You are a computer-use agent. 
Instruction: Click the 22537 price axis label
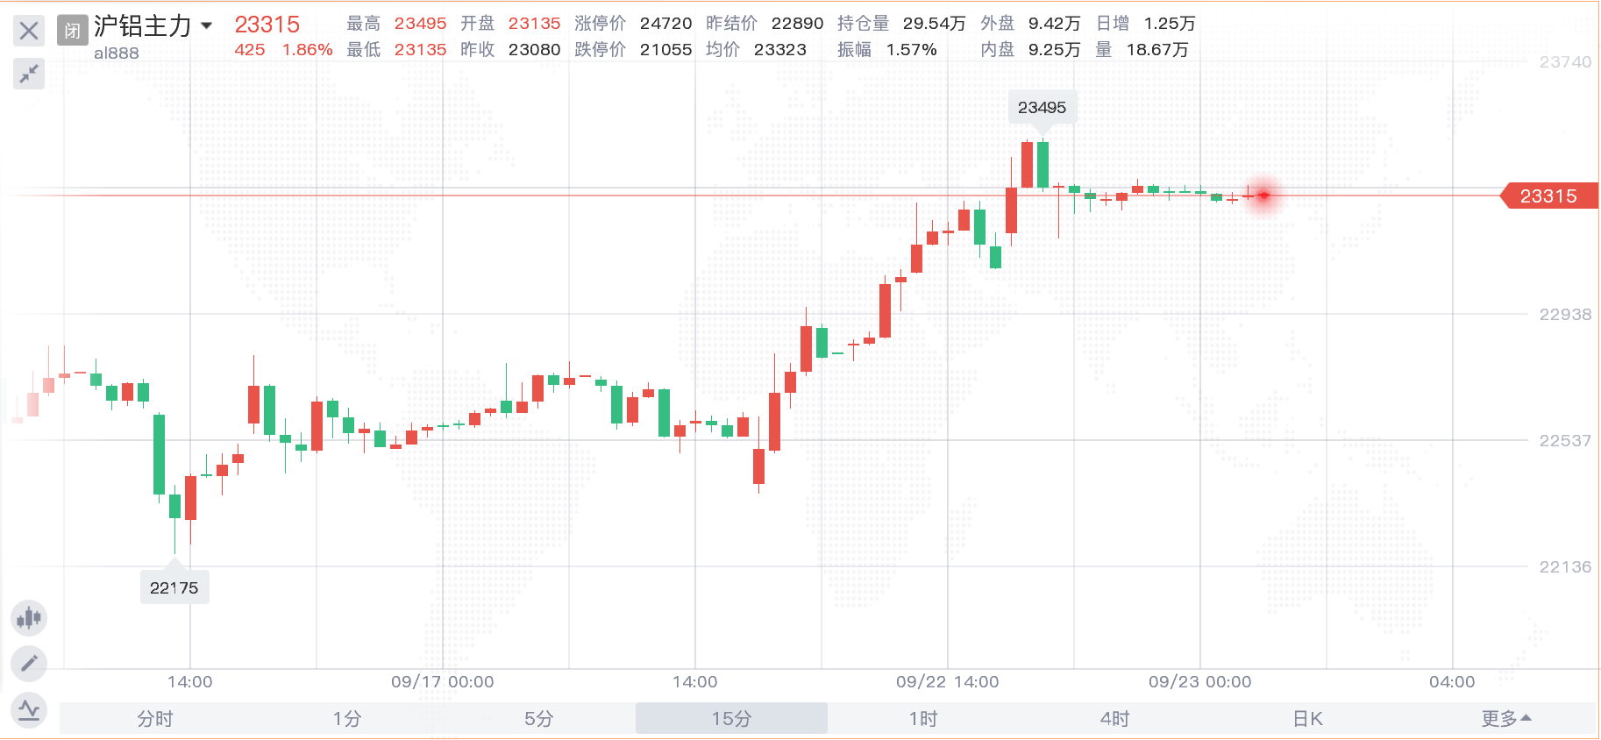(1565, 441)
